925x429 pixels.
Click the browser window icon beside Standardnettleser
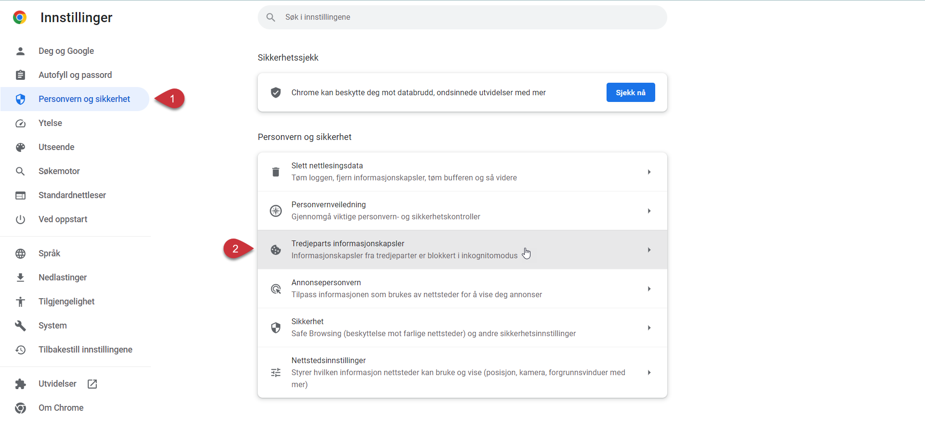20,195
